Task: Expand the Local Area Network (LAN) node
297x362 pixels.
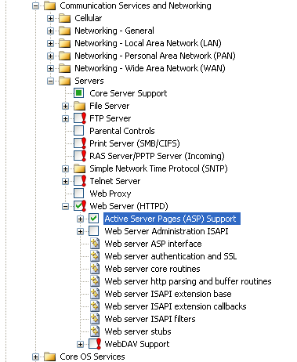Action: pos(50,43)
